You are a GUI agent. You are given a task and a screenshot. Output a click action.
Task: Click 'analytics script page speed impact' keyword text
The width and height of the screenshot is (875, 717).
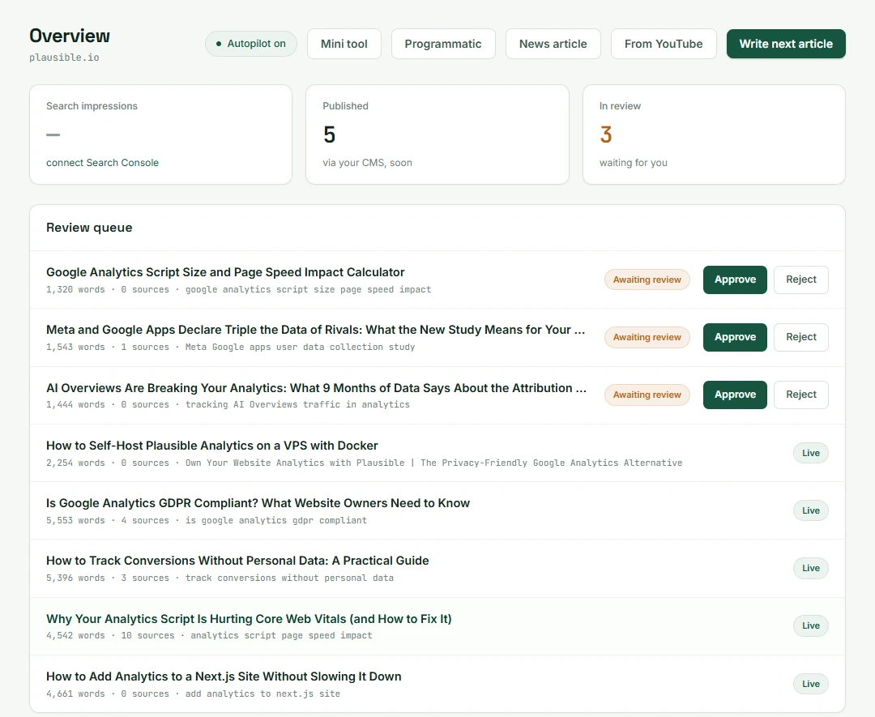[x=281, y=635]
